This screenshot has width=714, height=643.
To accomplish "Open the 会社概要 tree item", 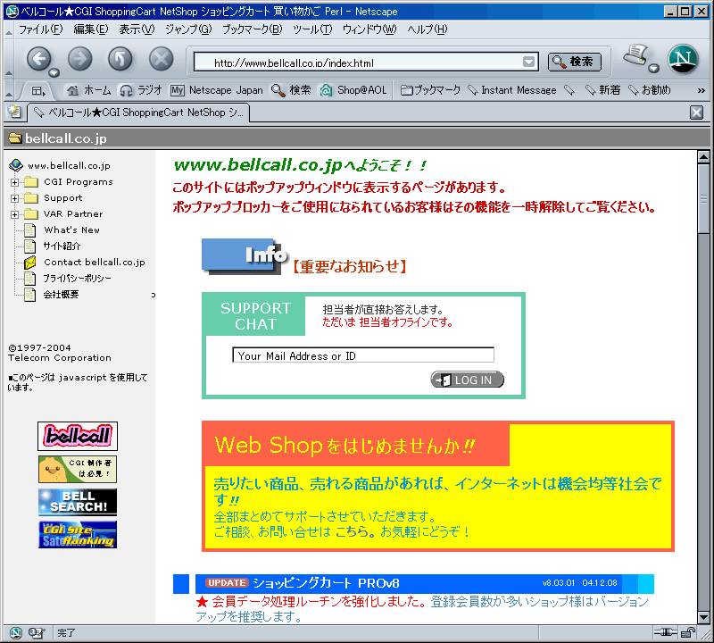I will coord(61,295).
